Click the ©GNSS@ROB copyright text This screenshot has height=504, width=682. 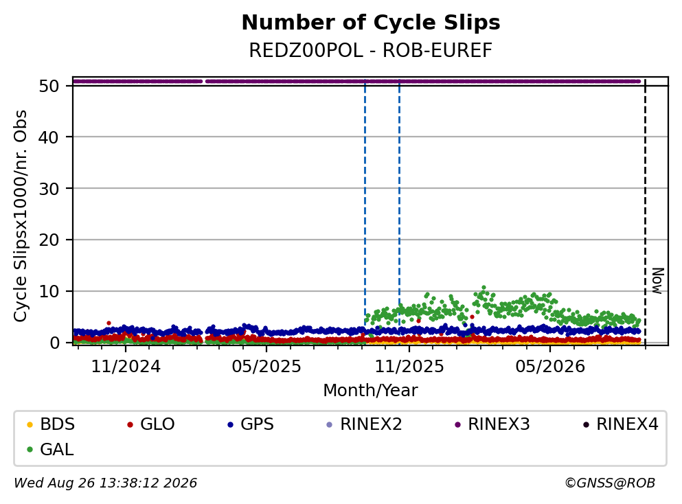(x=610, y=483)
